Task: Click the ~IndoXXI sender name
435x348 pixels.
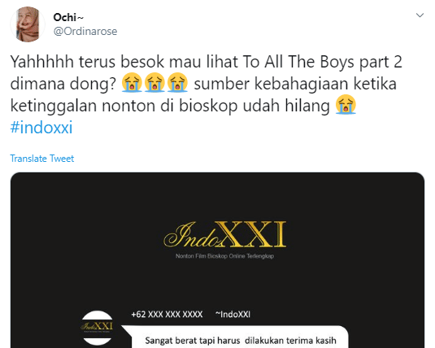Action: pyautogui.click(x=233, y=315)
